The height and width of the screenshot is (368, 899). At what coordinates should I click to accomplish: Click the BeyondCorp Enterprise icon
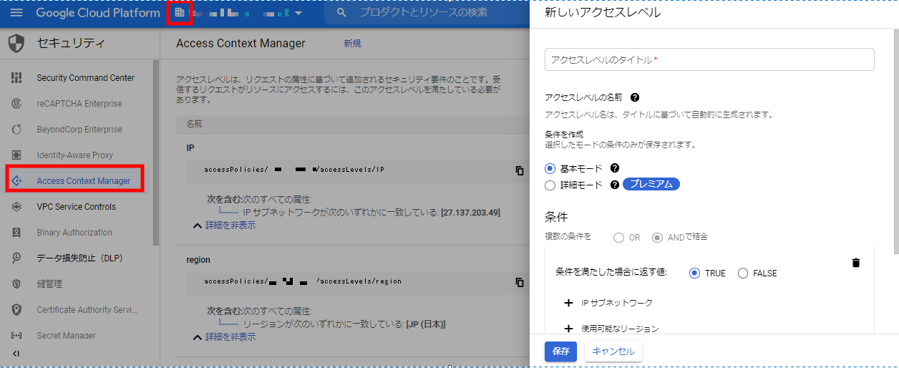(x=16, y=130)
